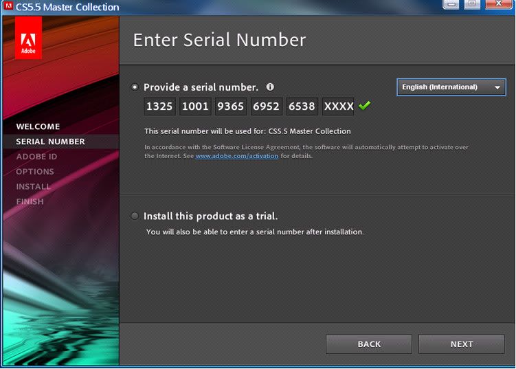Click the green checkmark validation icon
The height and width of the screenshot is (369, 516).
tap(364, 105)
